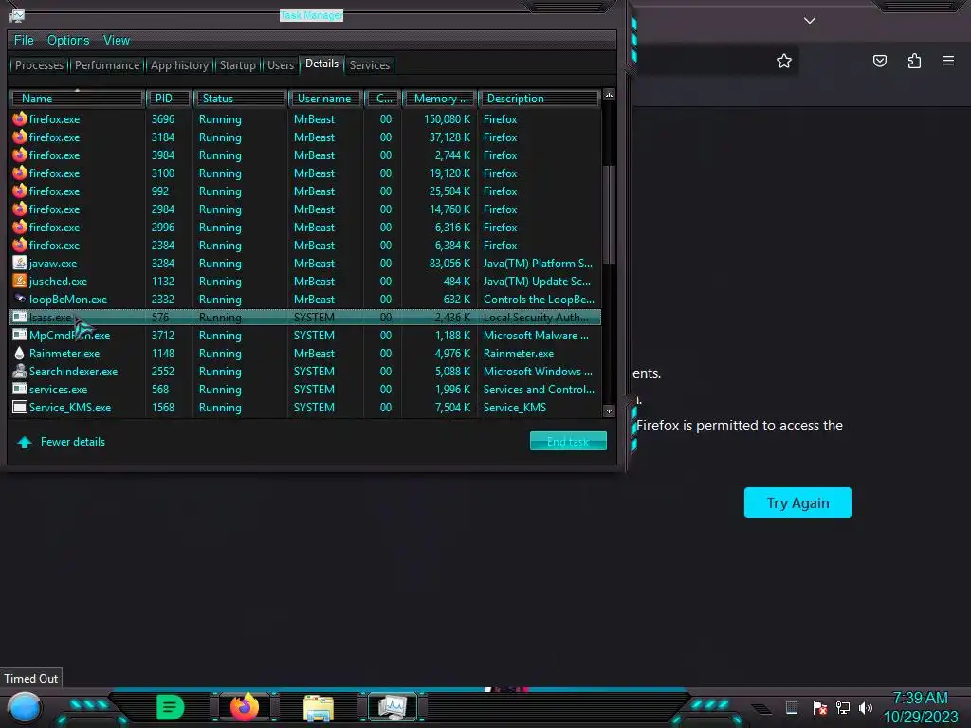Select the loopBeMon.exe icon
Screen dimensions: 971x728
click(x=20, y=299)
